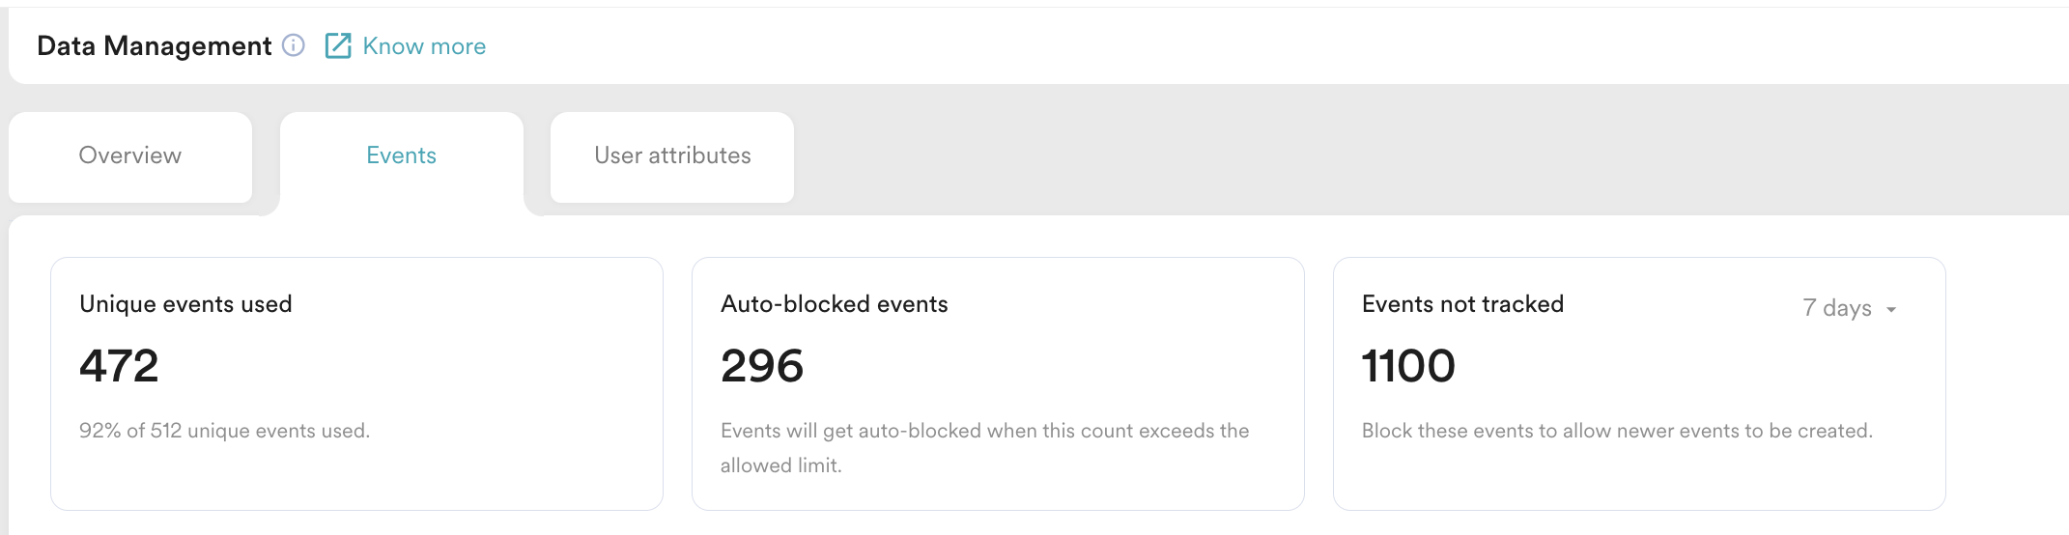
Task: Click the auto-blocked allowed limit description
Action: click(x=984, y=447)
